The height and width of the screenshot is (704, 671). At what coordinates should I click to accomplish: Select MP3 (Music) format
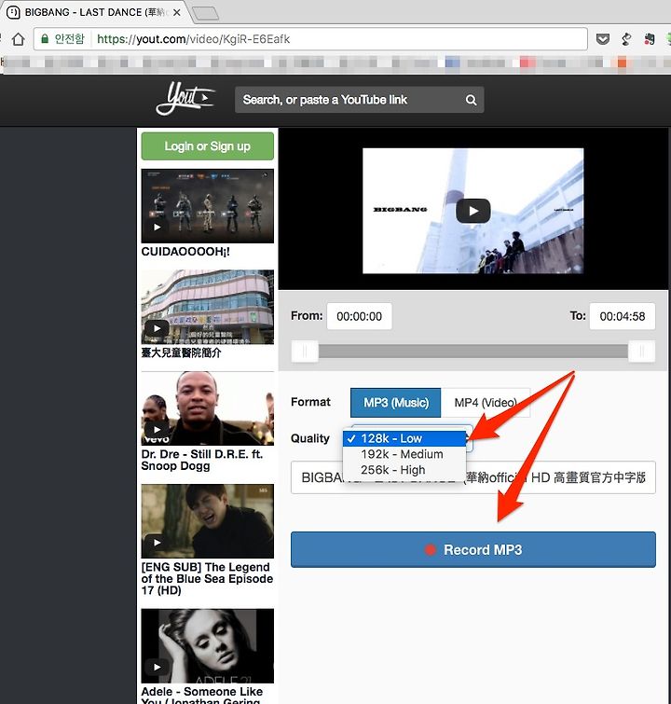point(396,402)
